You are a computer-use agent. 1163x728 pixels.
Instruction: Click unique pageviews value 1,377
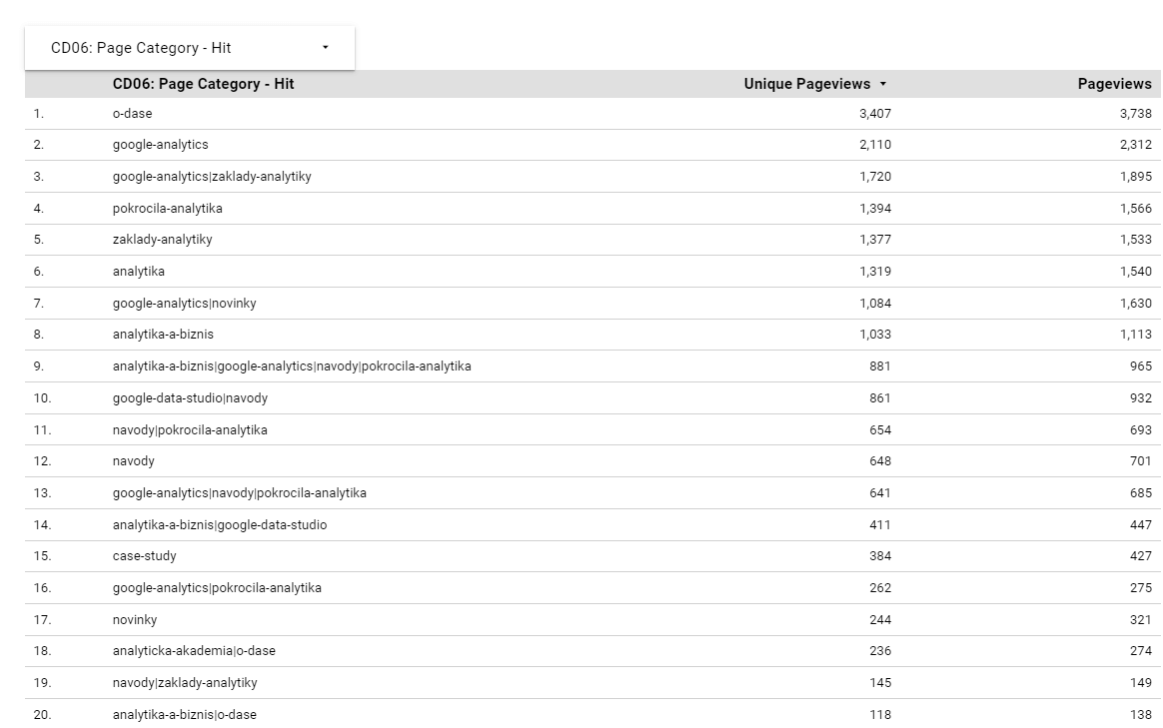tap(875, 240)
